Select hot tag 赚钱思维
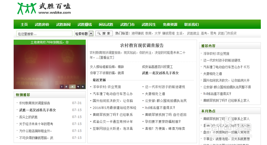Viewport: 267px width, 145px height. [x=168, y=33]
